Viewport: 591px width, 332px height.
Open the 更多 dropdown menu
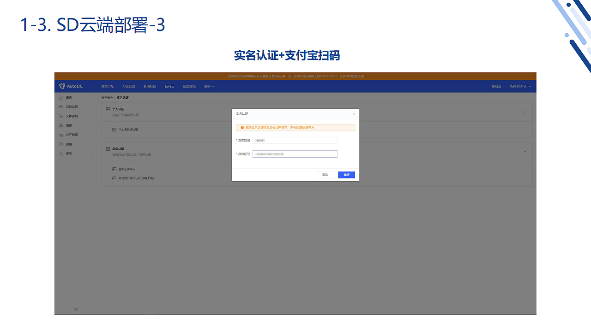209,86
